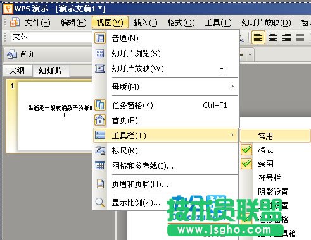
Task: Choose 任务窗格(K) menu entry
Action: [x=166, y=105]
